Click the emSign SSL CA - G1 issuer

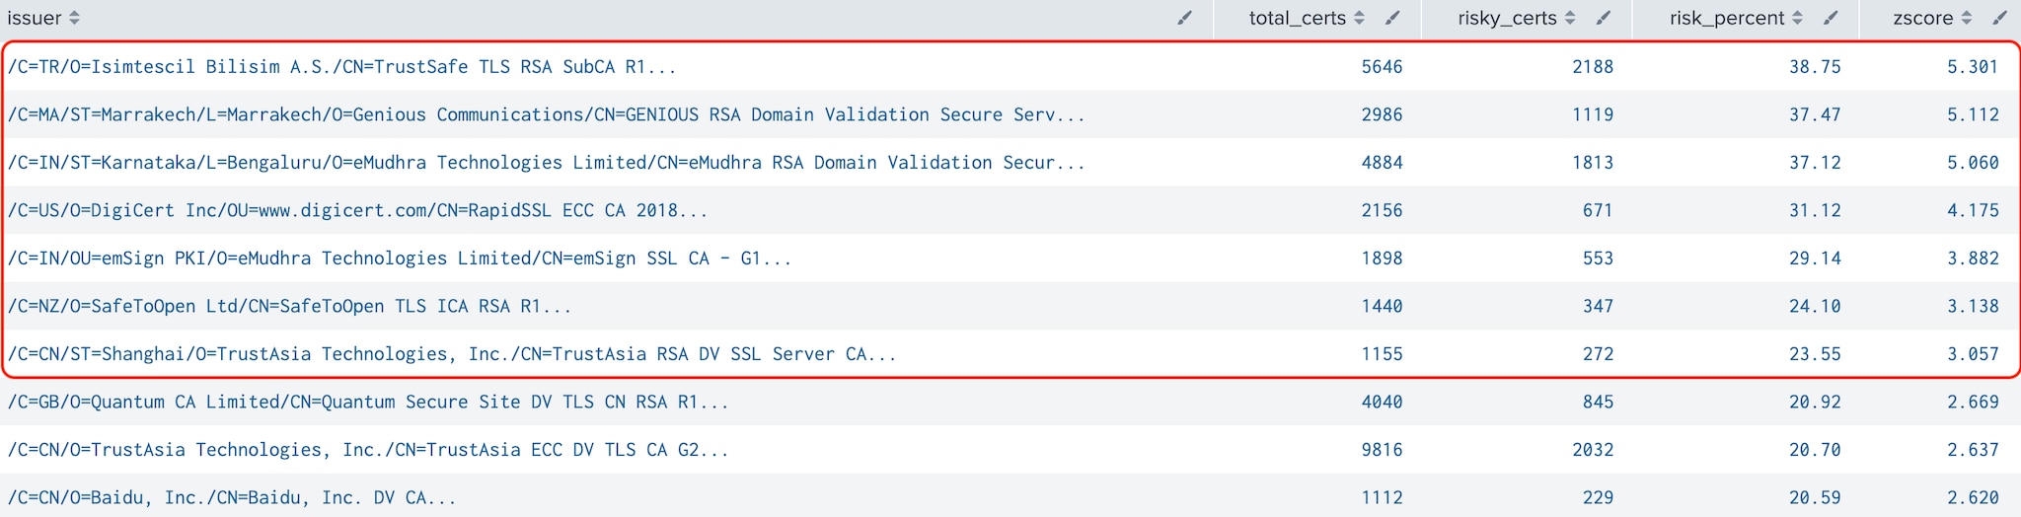[400, 258]
